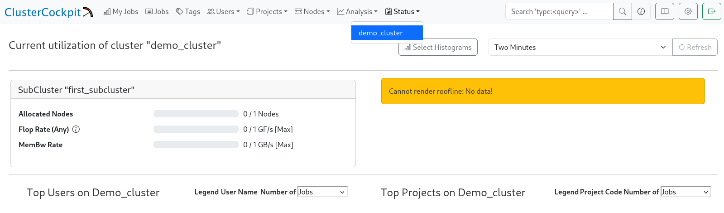Click '0 / 1 GB/s [Max]' value
Viewport: 724px width, 213px height.
point(268,145)
